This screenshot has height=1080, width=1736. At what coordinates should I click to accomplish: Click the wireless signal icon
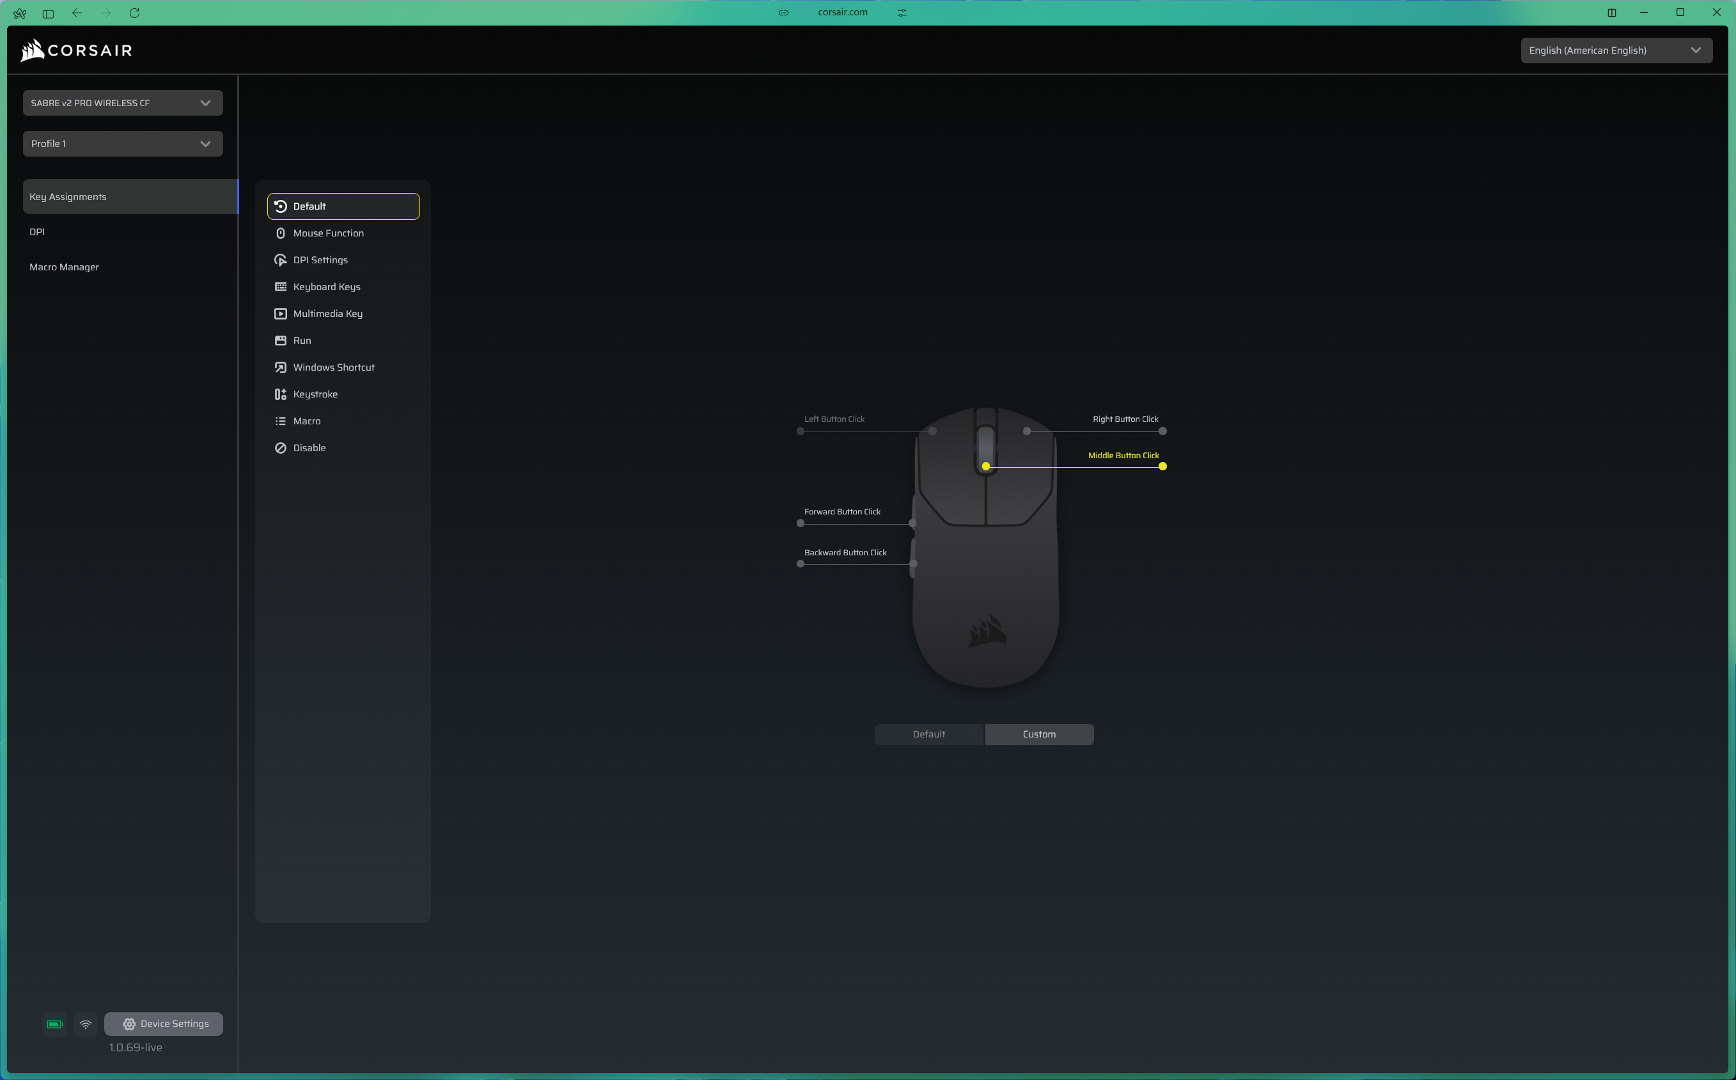tap(86, 1024)
